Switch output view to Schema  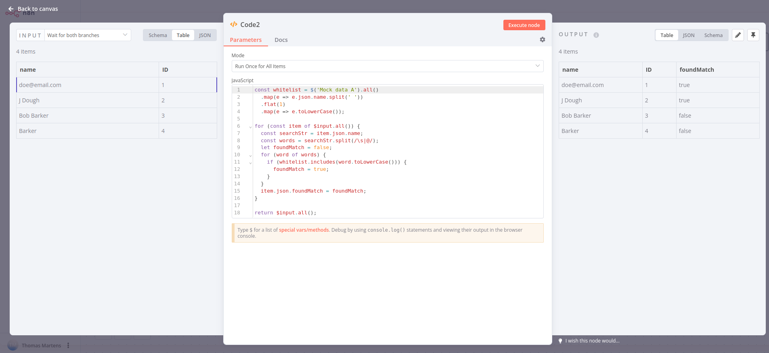[x=713, y=35]
